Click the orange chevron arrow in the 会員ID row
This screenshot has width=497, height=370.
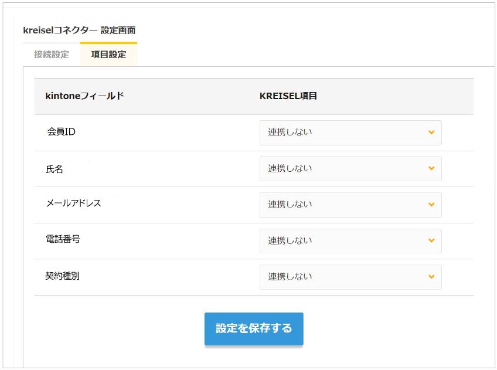tap(431, 133)
